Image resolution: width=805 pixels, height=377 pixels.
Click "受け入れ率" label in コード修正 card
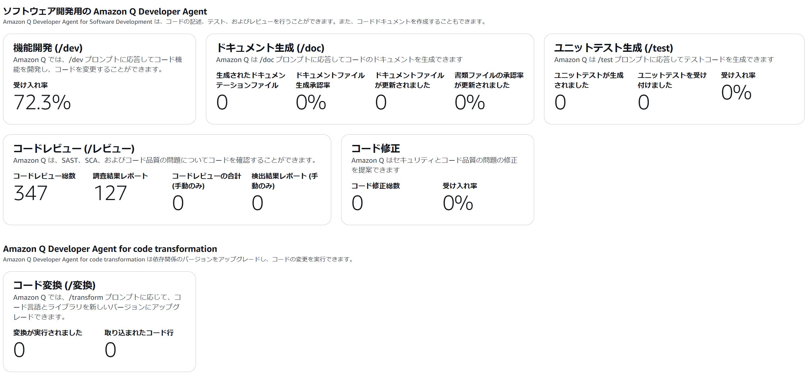460,186
